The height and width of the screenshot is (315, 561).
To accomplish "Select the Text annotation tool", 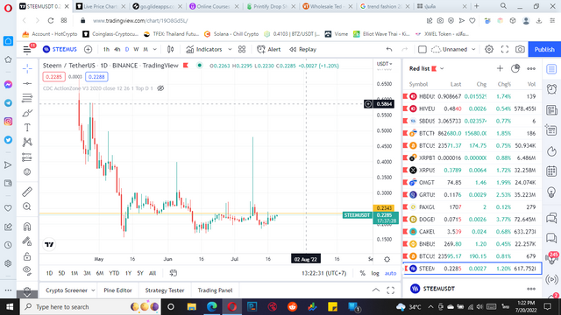I will tap(27, 128).
